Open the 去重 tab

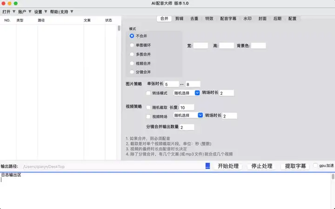tap(194, 19)
